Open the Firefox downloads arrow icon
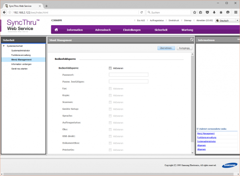This screenshot has height=176, width=240. [212, 12]
